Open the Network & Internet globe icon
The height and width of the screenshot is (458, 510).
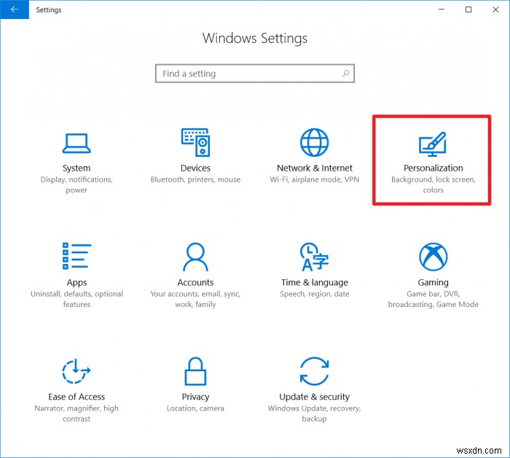click(x=314, y=142)
